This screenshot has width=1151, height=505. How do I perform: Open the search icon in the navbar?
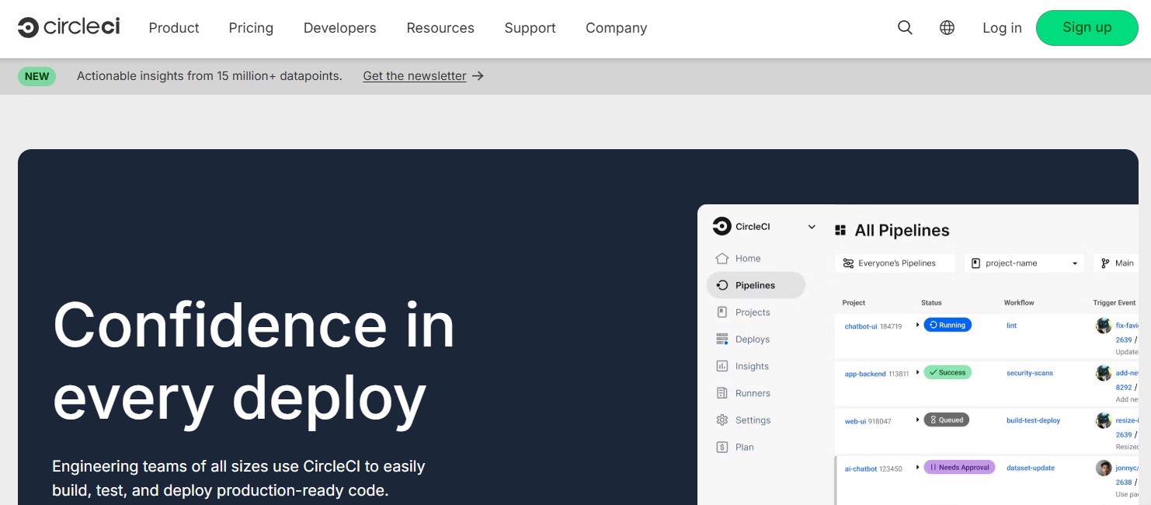pyautogui.click(x=905, y=27)
